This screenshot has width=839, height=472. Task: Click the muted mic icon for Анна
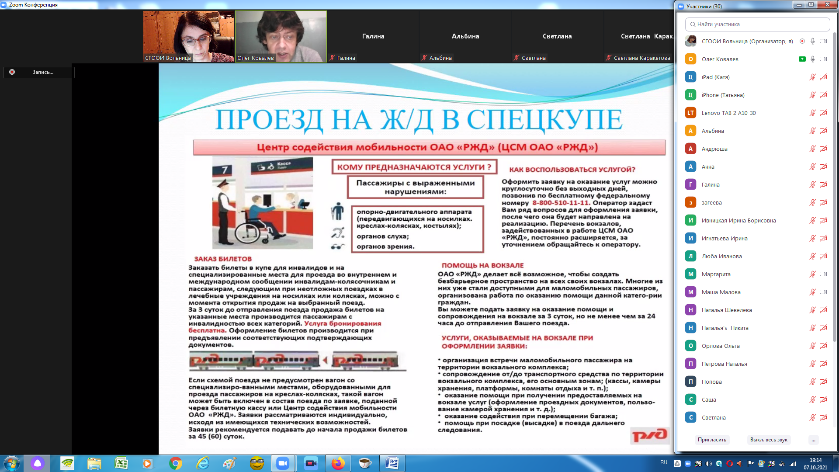pyautogui.click(x=813, y=167)
